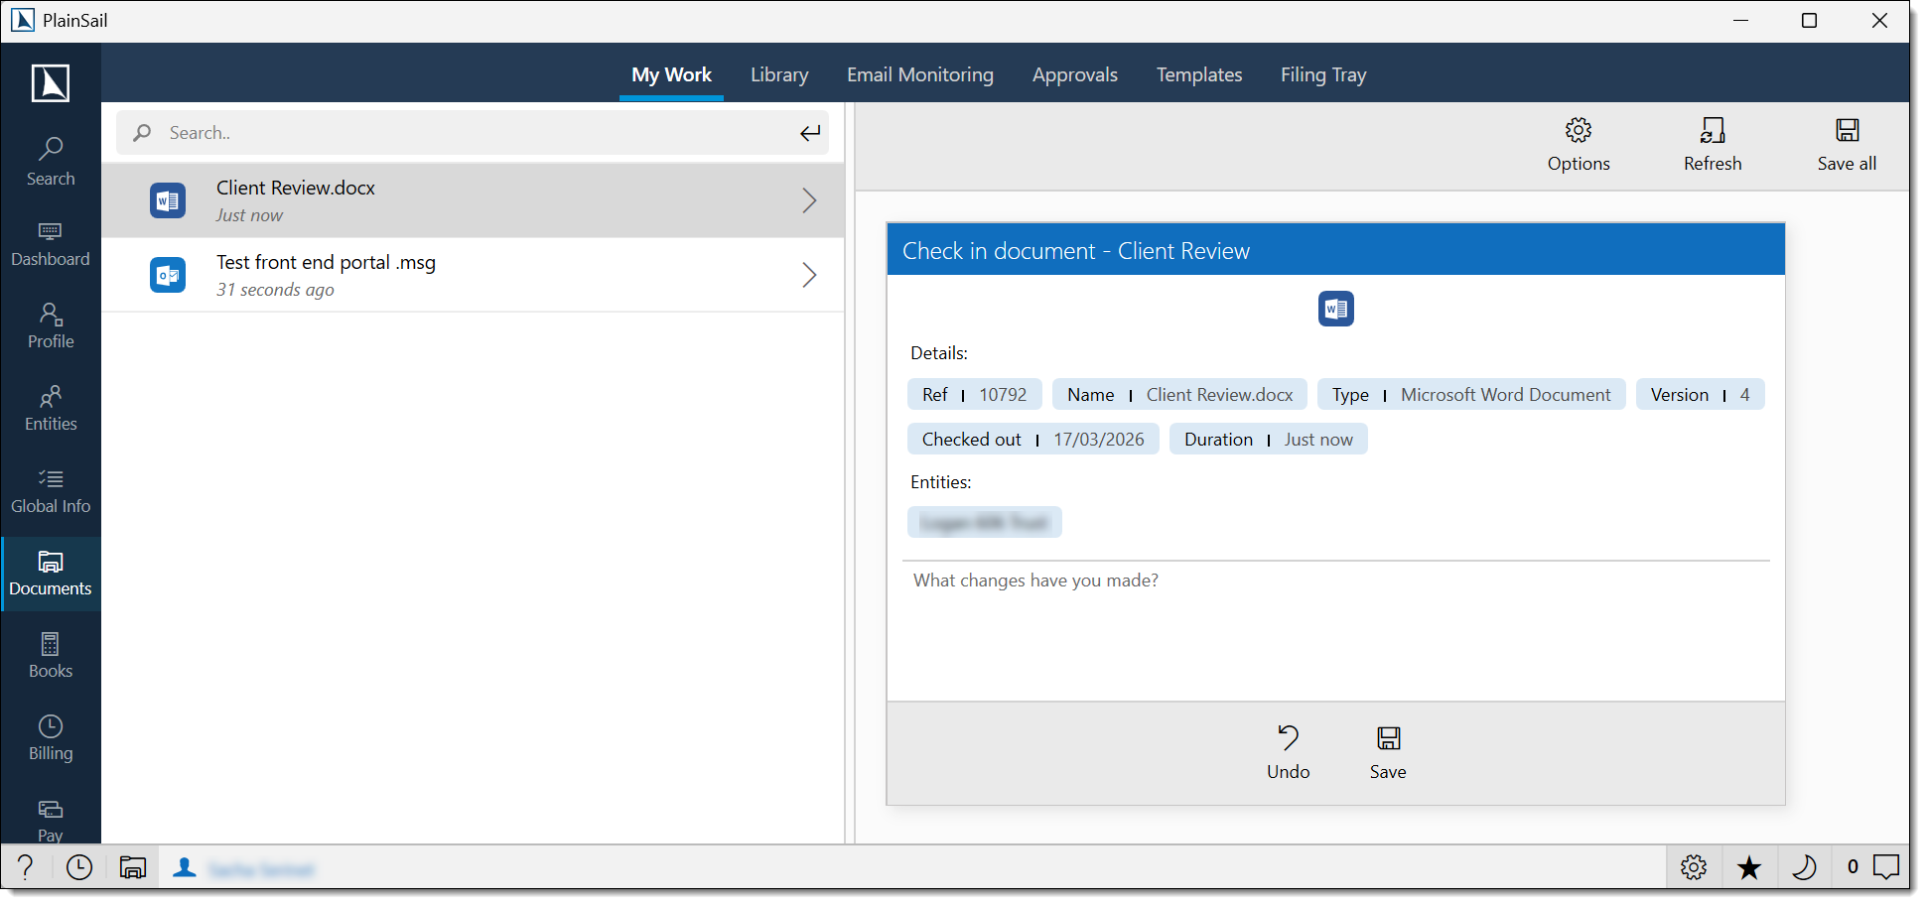Expand Test front end portal chevron
The width and height of the screenshot is (1925, 904).
[x=809, y=275]
